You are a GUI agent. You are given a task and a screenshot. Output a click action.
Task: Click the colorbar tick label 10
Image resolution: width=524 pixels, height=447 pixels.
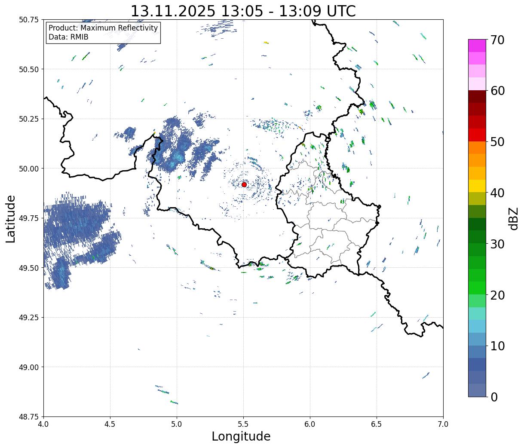(x=497, y=346)
